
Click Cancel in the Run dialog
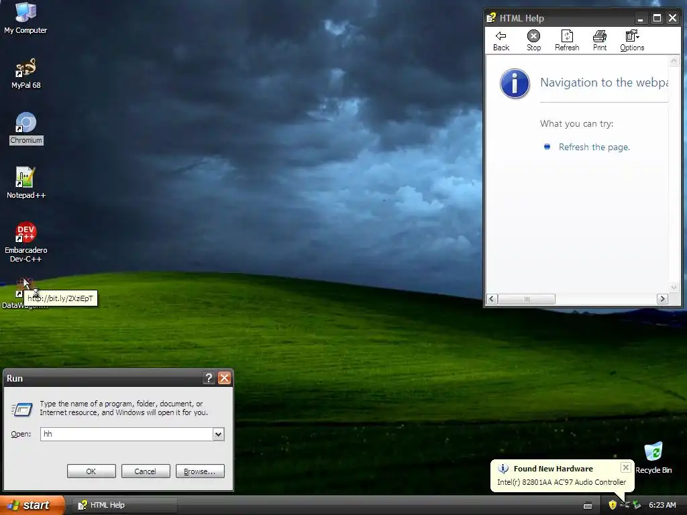(x=146, y=471)
